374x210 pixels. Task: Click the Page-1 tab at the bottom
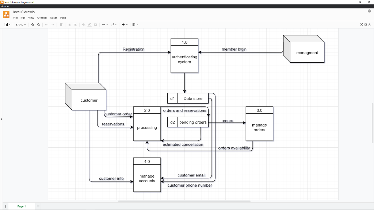(21, 206)
